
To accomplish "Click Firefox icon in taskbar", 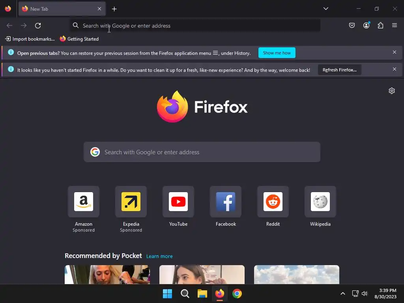I will 219,294.
